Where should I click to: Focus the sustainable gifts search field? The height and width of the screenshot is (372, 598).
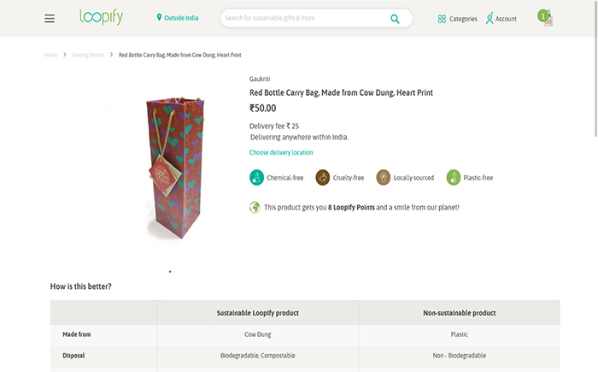tap(305, 18)
